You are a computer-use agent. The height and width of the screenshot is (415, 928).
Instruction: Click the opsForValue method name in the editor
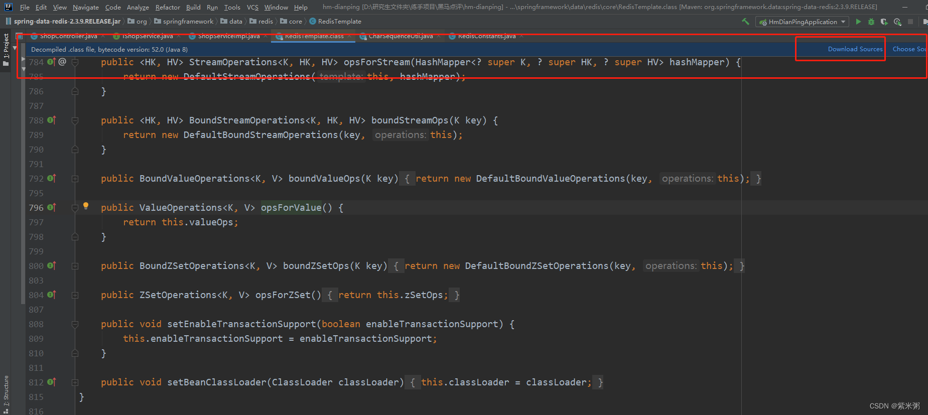[x=291, y=207]
